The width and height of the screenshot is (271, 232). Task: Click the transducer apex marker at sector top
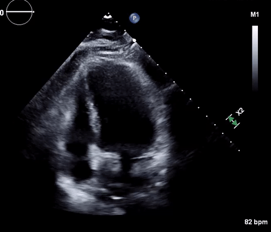(107, 17)
